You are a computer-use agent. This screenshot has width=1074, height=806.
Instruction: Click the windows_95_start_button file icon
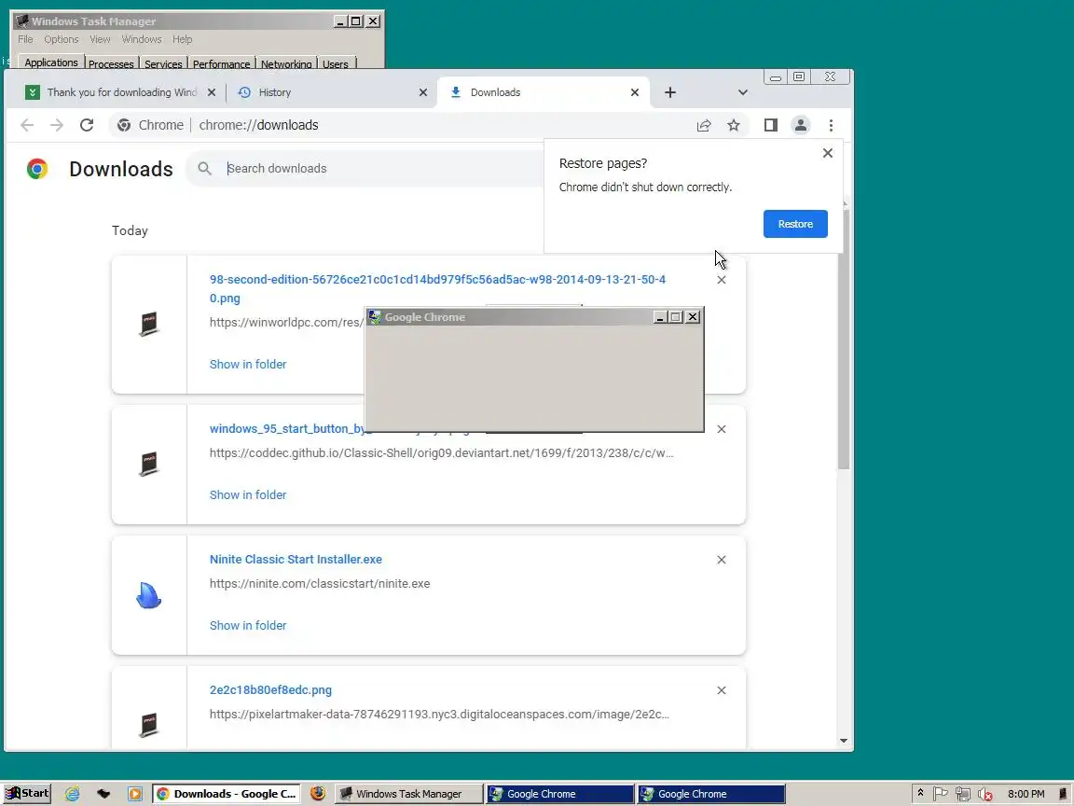click(148, 464)
